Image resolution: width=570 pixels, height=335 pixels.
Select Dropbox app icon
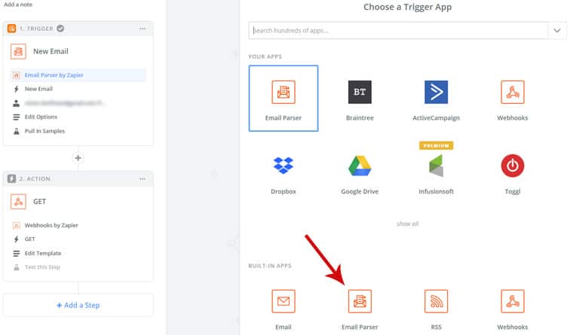[283, 166]
